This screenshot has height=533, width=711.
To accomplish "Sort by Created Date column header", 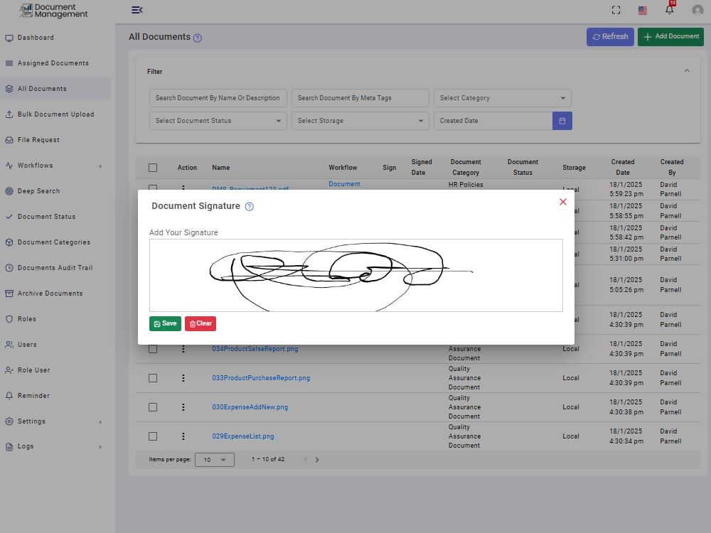I will coord(623,167).
